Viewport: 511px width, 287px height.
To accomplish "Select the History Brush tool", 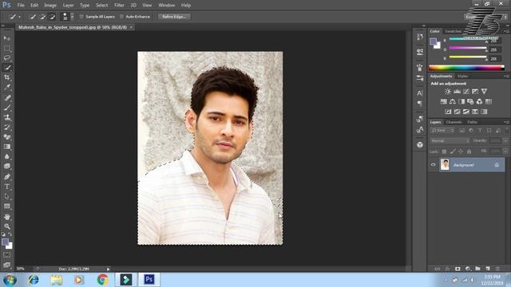I will 7,127.
